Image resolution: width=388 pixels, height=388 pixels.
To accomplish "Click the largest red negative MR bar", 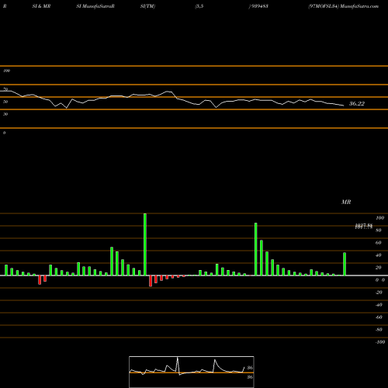I will (x=151, y=281).
